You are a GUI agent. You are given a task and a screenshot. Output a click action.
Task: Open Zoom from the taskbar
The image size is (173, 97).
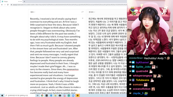click(73, 95)
